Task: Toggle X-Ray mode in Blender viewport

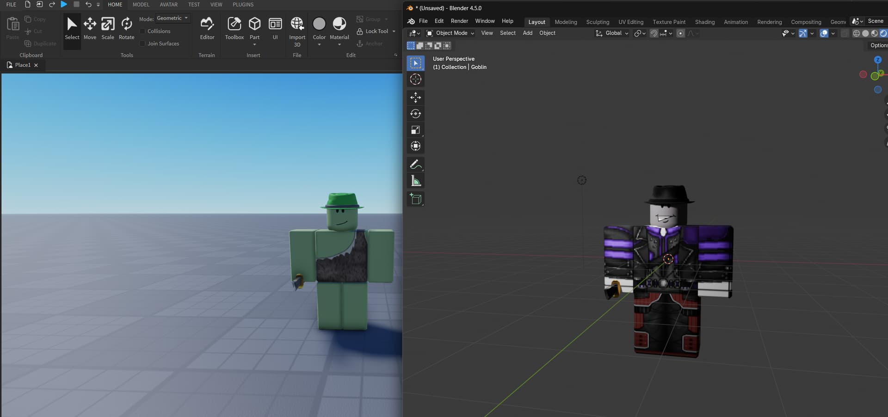Action: coord(845,33)
